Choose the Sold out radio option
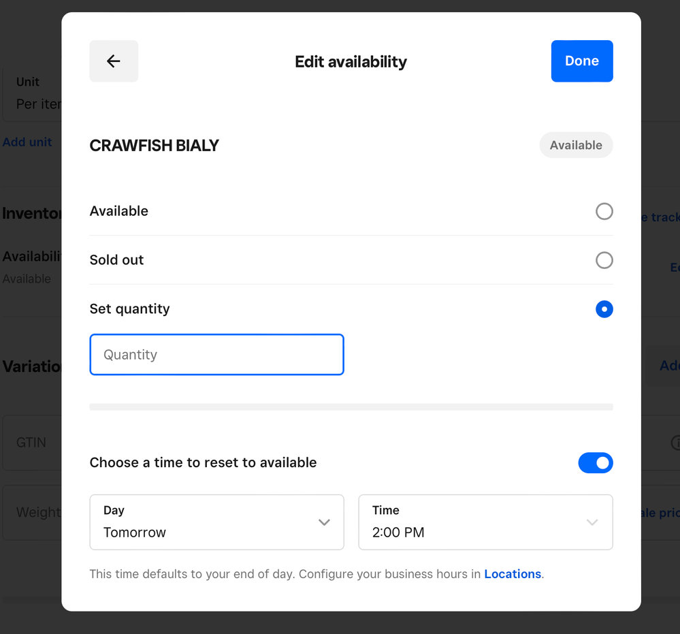This screenshot has width=680, height=634. tap(604, 260)
